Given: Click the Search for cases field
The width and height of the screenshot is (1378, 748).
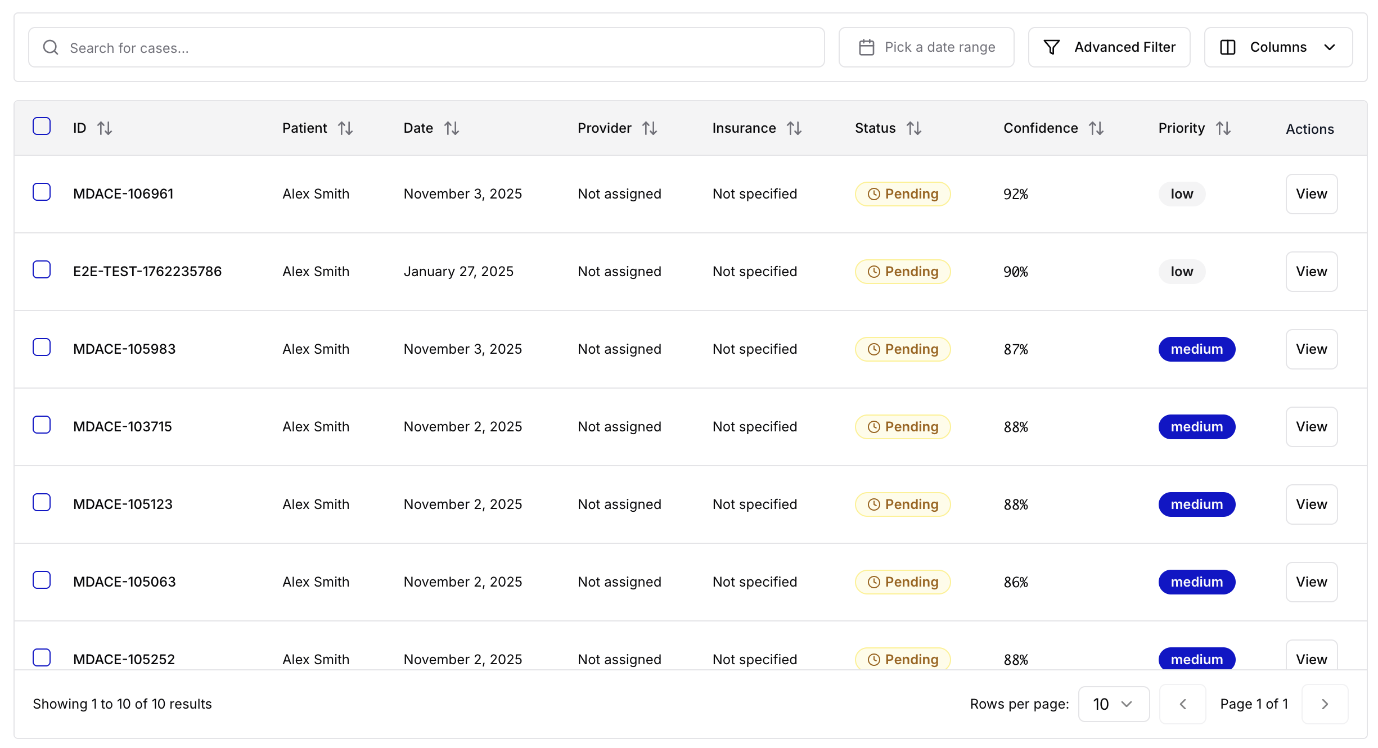Looking at the screenshot, I should coord(426,47).
